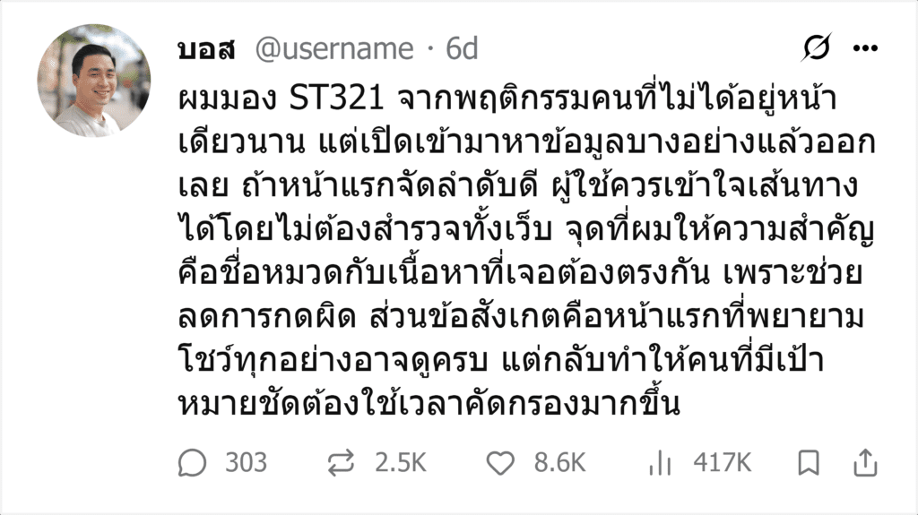Open the profile picture of บอส
This screenshot has width=918, height=515.
(x=93, y=81)
